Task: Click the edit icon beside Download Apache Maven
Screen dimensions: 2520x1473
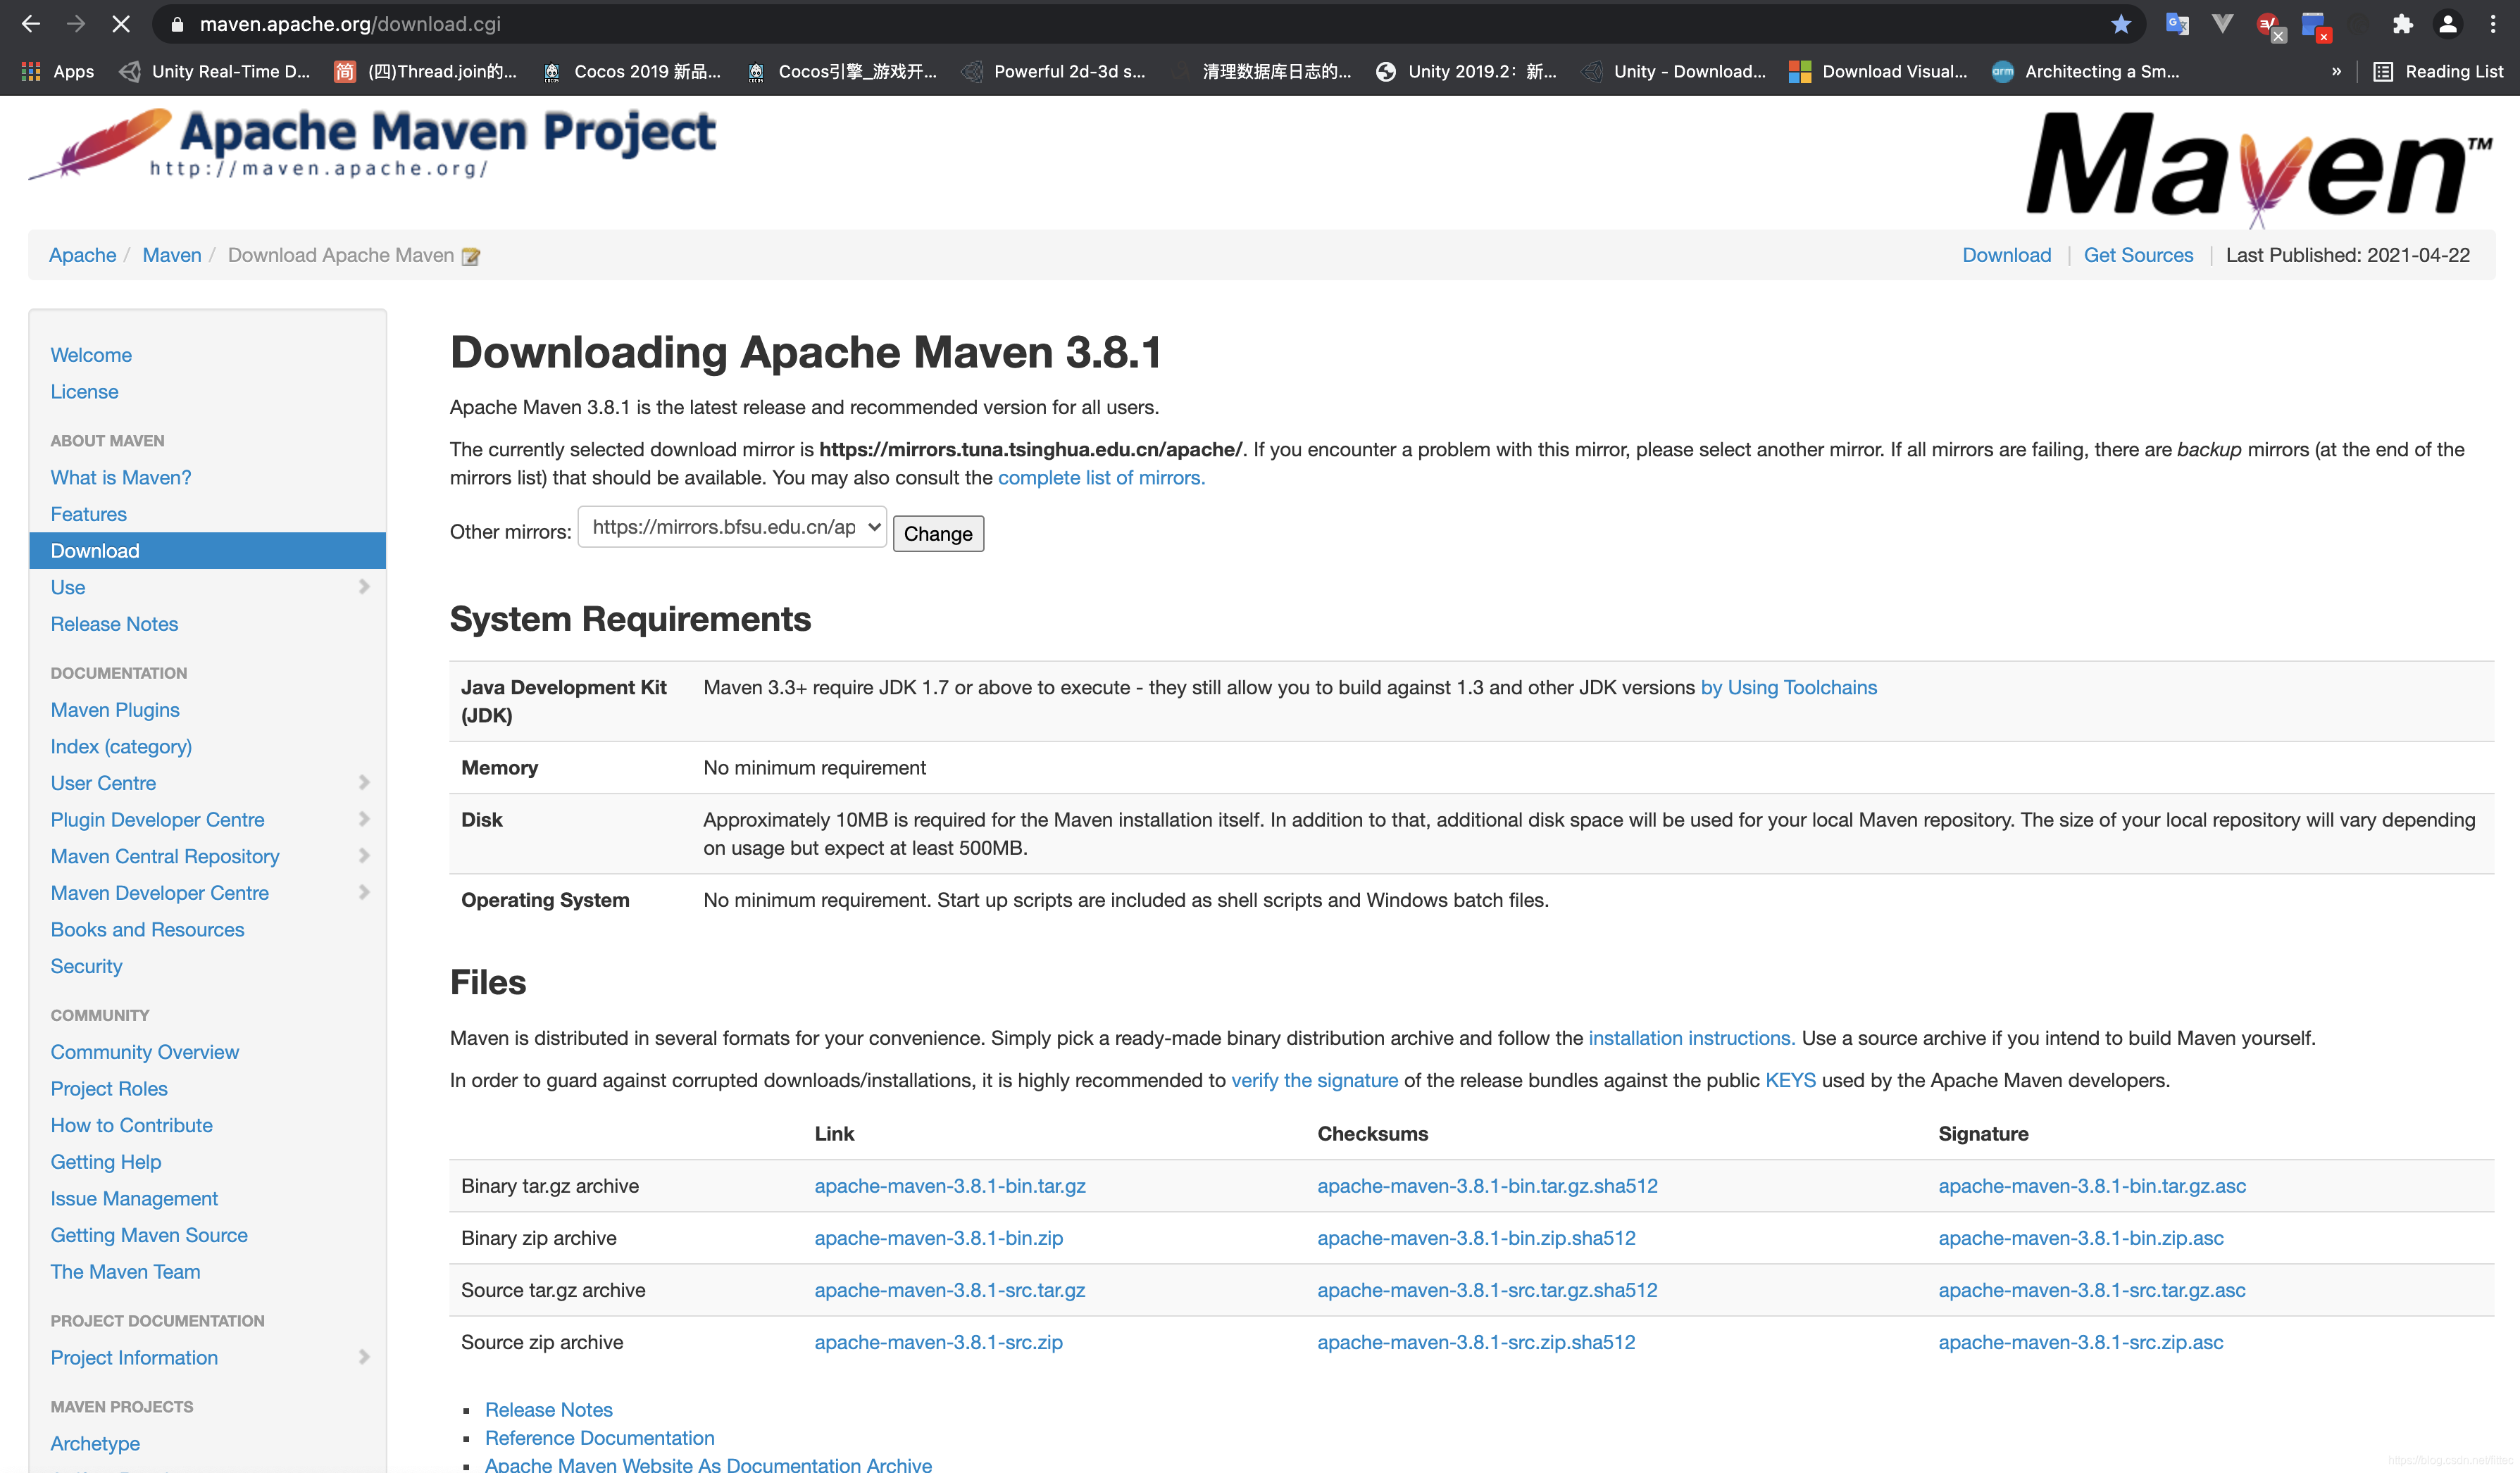Action: click(x=471, y=257)
